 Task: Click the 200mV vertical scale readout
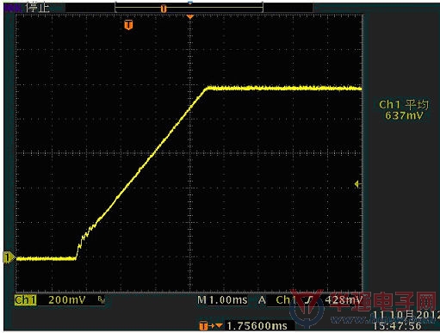pos(67,300)
